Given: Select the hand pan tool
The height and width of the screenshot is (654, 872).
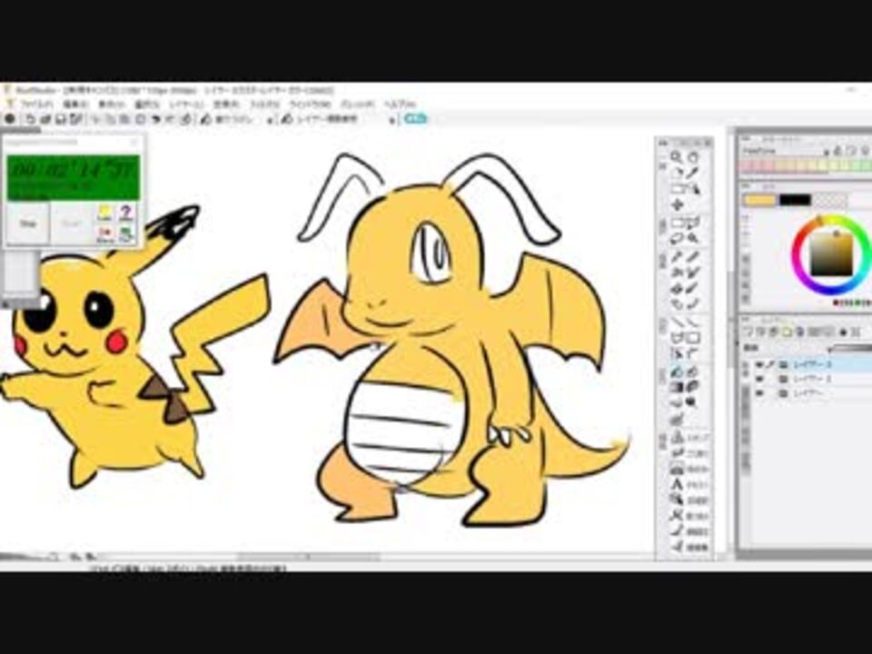Looking at the screenshot, I should 693,157.
